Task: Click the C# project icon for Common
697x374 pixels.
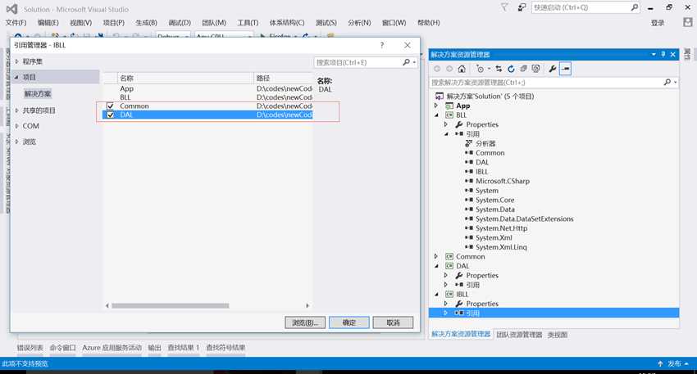Action: pyautogui.click(x=449, y=256)
